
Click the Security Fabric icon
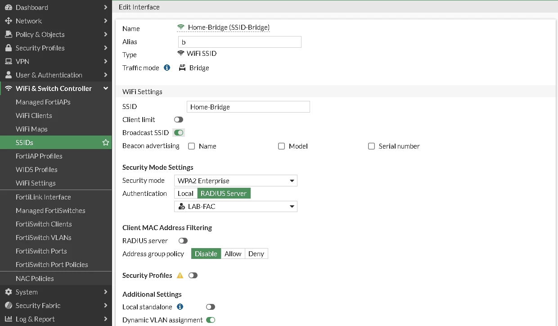pyautogui.click(x=8, y=305)
